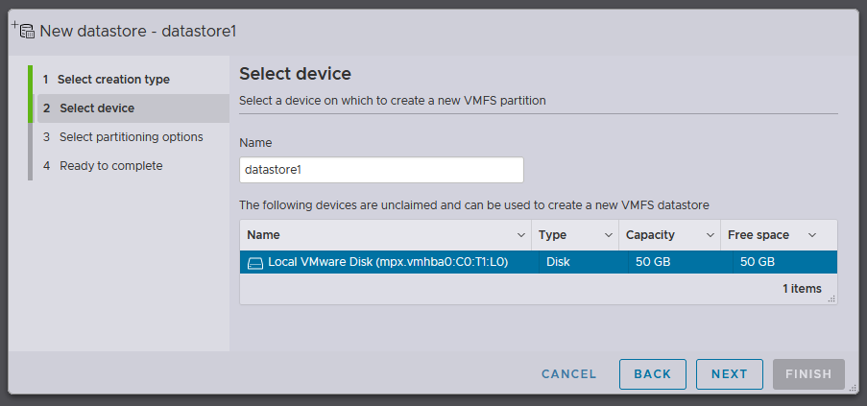Click the 'New datastore - datastore1' title
The width and height of the screenshot is (867, 406).
pos(138,31)
